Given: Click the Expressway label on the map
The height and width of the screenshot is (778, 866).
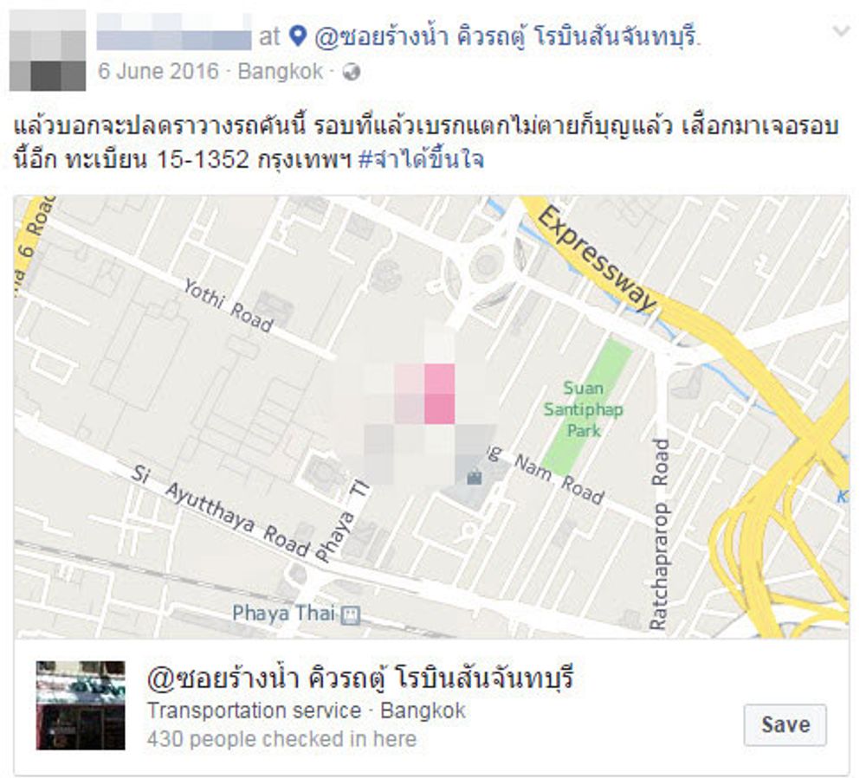Looking at the screenshot, I should 598,258.
